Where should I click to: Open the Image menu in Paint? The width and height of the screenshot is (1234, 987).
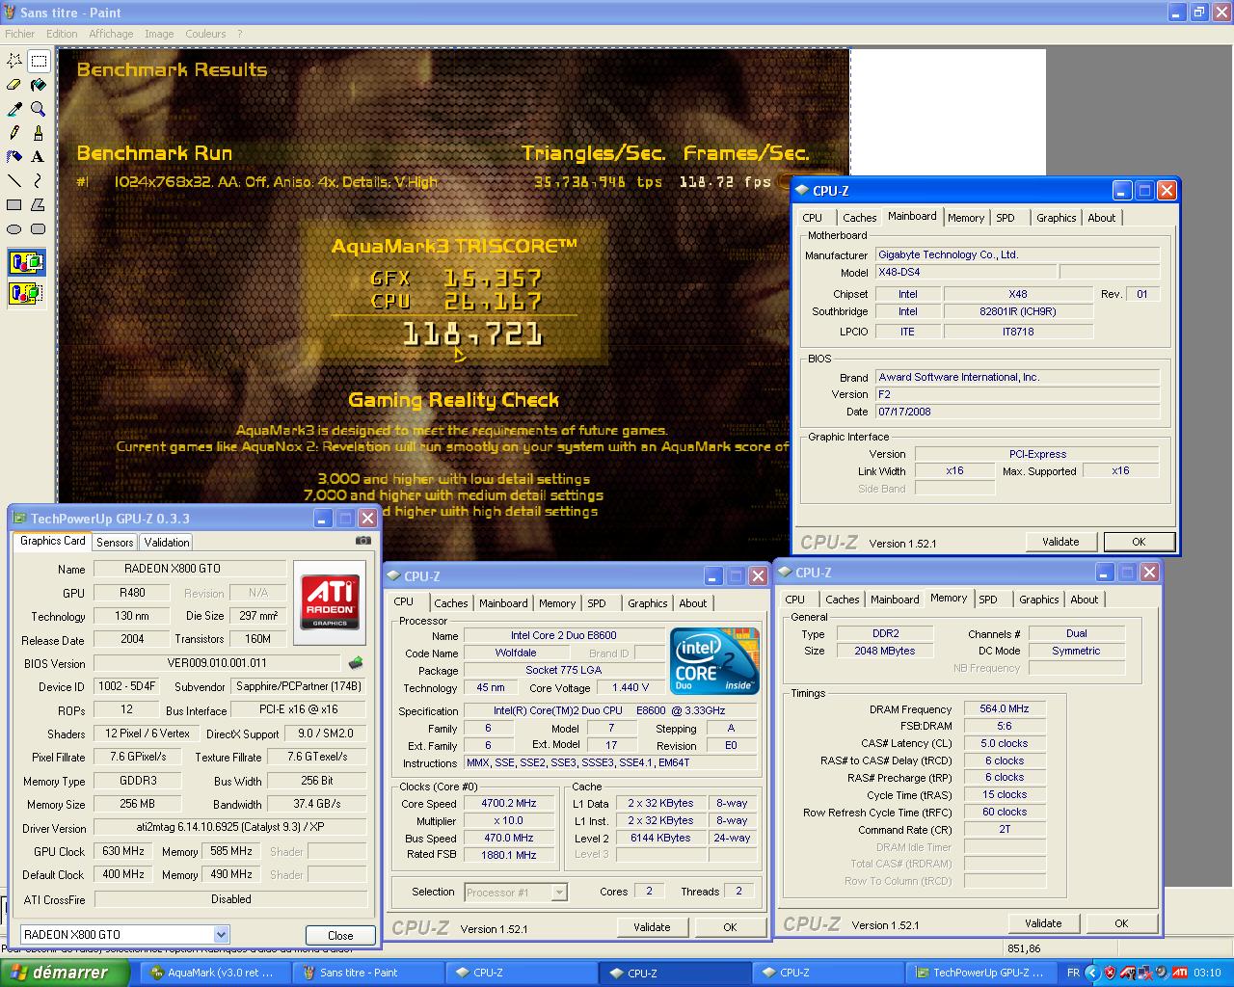(159, 34)
